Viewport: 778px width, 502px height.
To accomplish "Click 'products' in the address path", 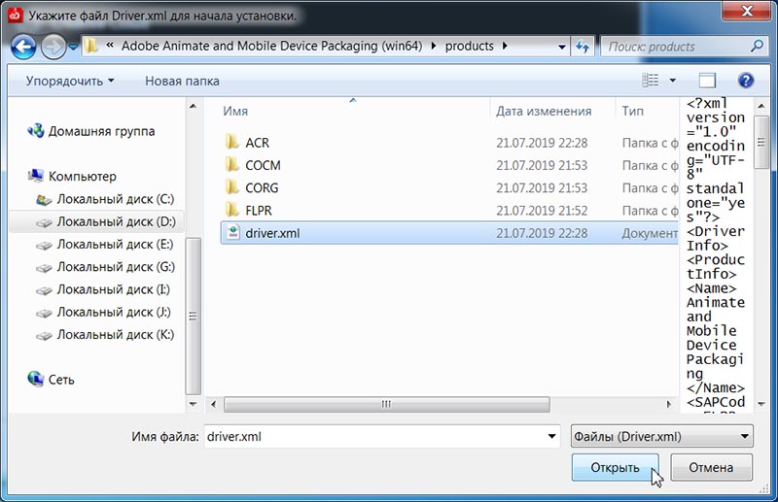I will pos(469,46).
